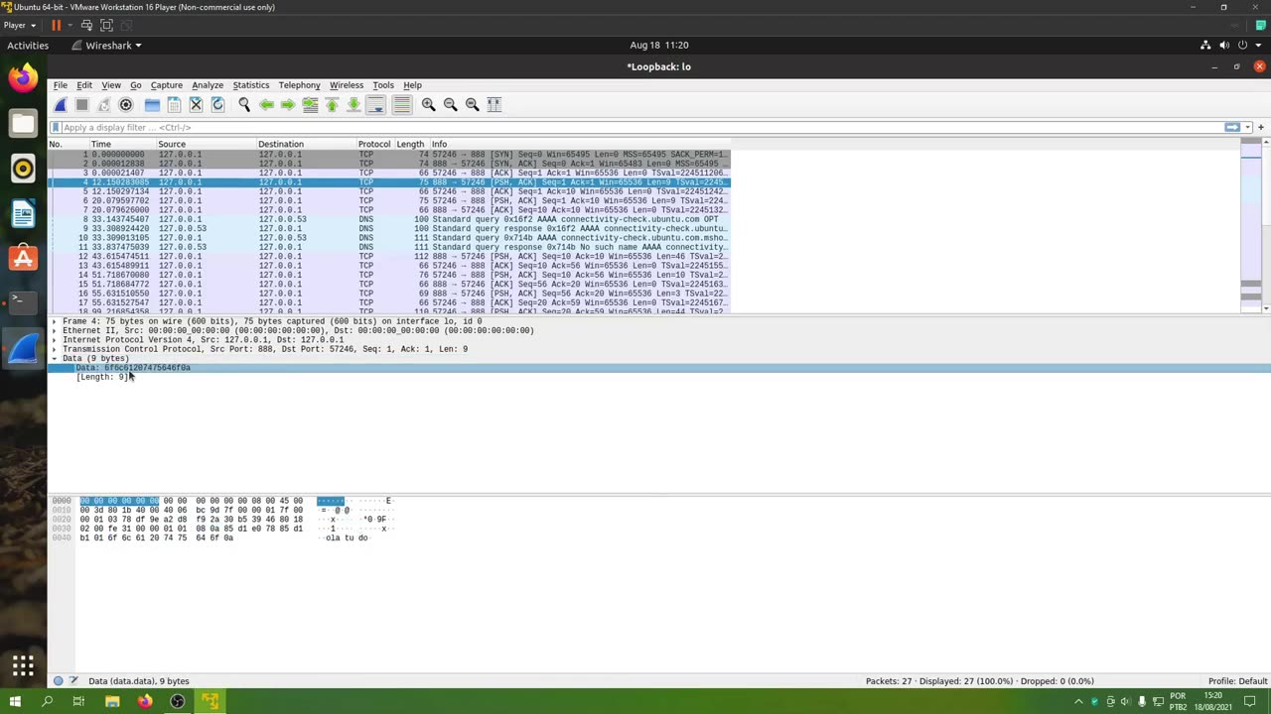Find a packet with magnifier

pos(244,104)
